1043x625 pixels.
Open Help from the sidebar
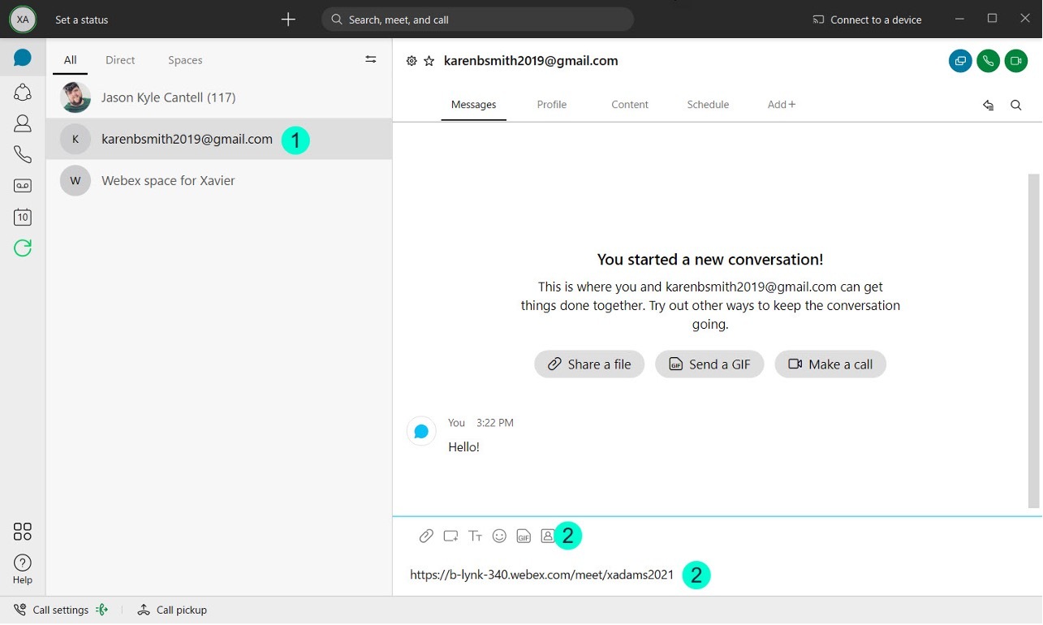[23, 569]
